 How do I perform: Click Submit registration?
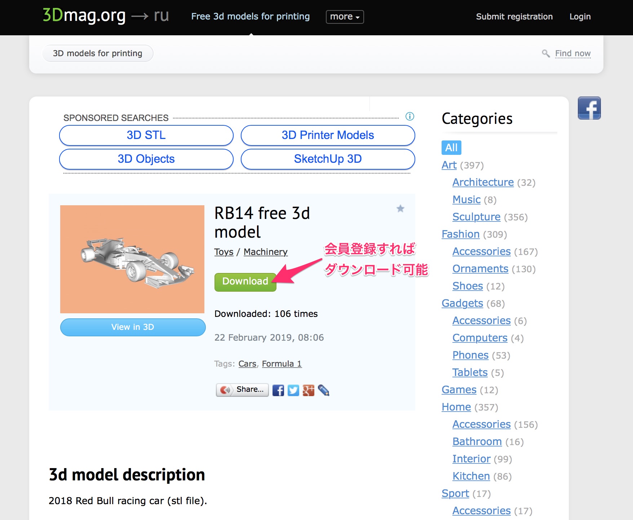point(514,17)
